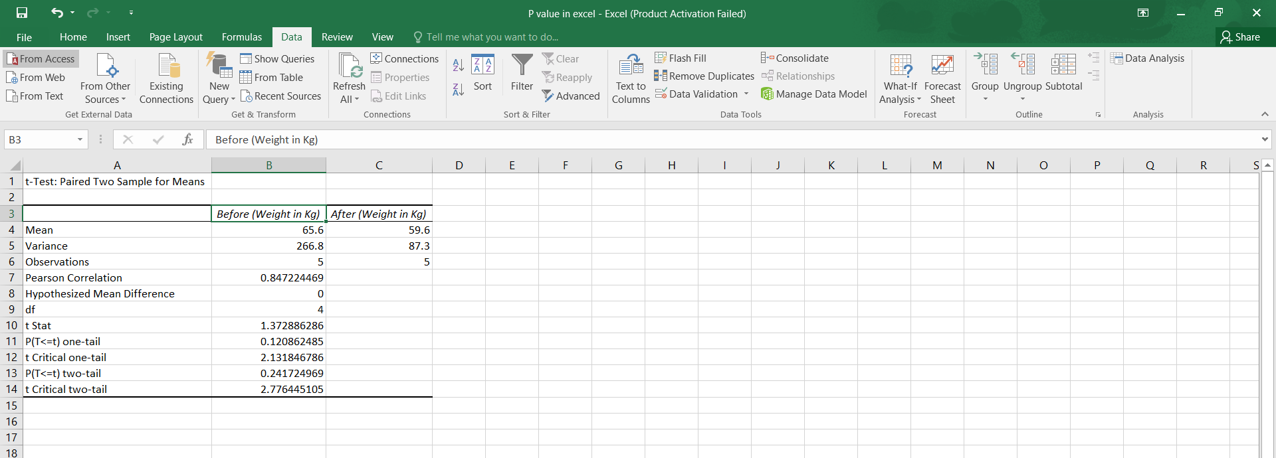Screen dimensions: 1276x458
Task: Click Manage Data Model
Action: (x=814, y=94)
